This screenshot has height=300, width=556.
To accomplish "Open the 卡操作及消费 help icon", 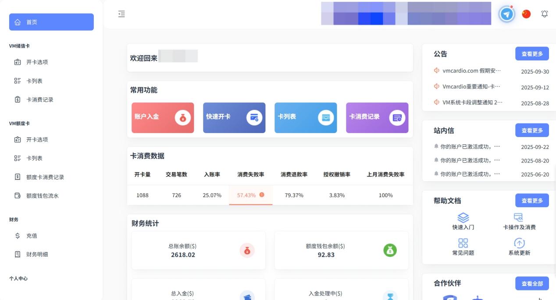I will pos(518,217).
